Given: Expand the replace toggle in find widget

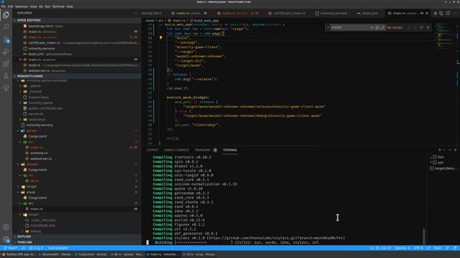Looking at the screenshot, I should (x=328, y=27).
